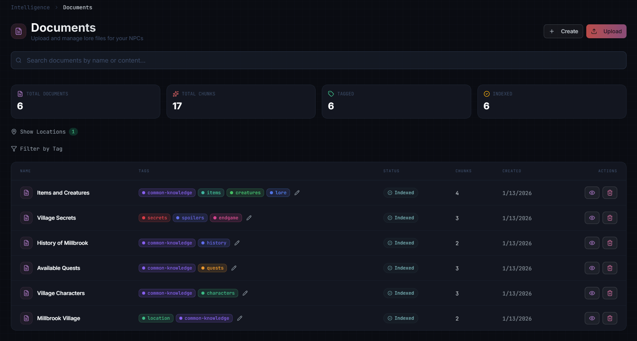Sort the table by Name column
The width and height of the screenshot is (637, 341).
[25, 171]
